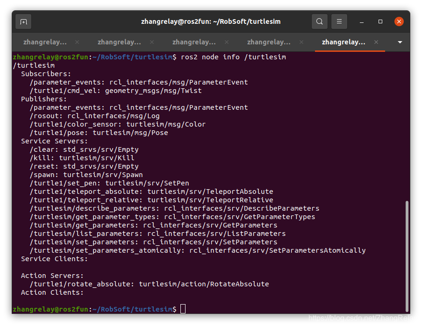Open a new terminal tab
This screenshot has height=327, width=422.
coord(23,21)
